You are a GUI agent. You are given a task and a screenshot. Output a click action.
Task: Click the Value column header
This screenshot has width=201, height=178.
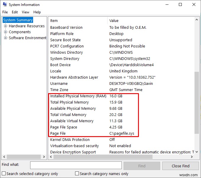[x=151, y=20]
